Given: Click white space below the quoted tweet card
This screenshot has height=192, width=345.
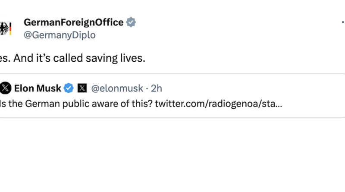Looking at the screenshot, I should (172, 154).
